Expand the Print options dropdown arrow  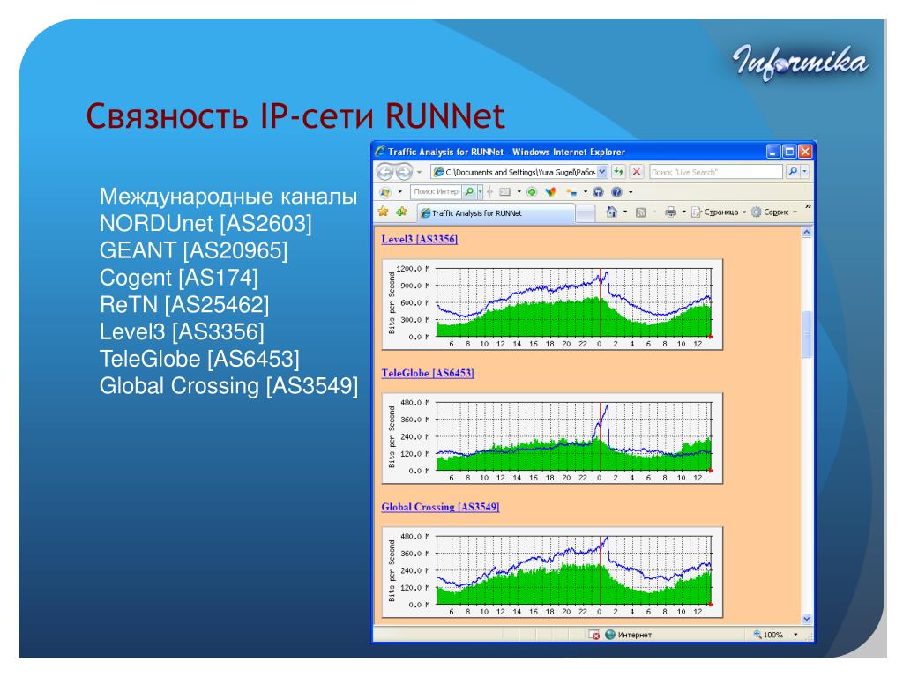[x=684, y=212]
